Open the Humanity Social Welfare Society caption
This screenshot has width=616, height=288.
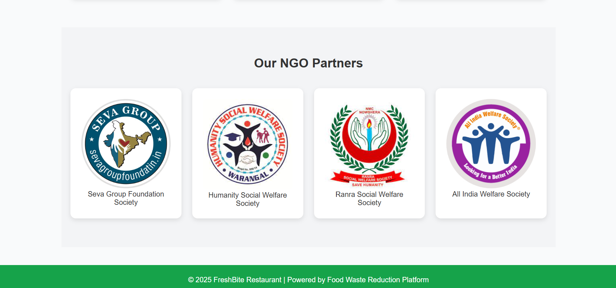click(248, 199)
